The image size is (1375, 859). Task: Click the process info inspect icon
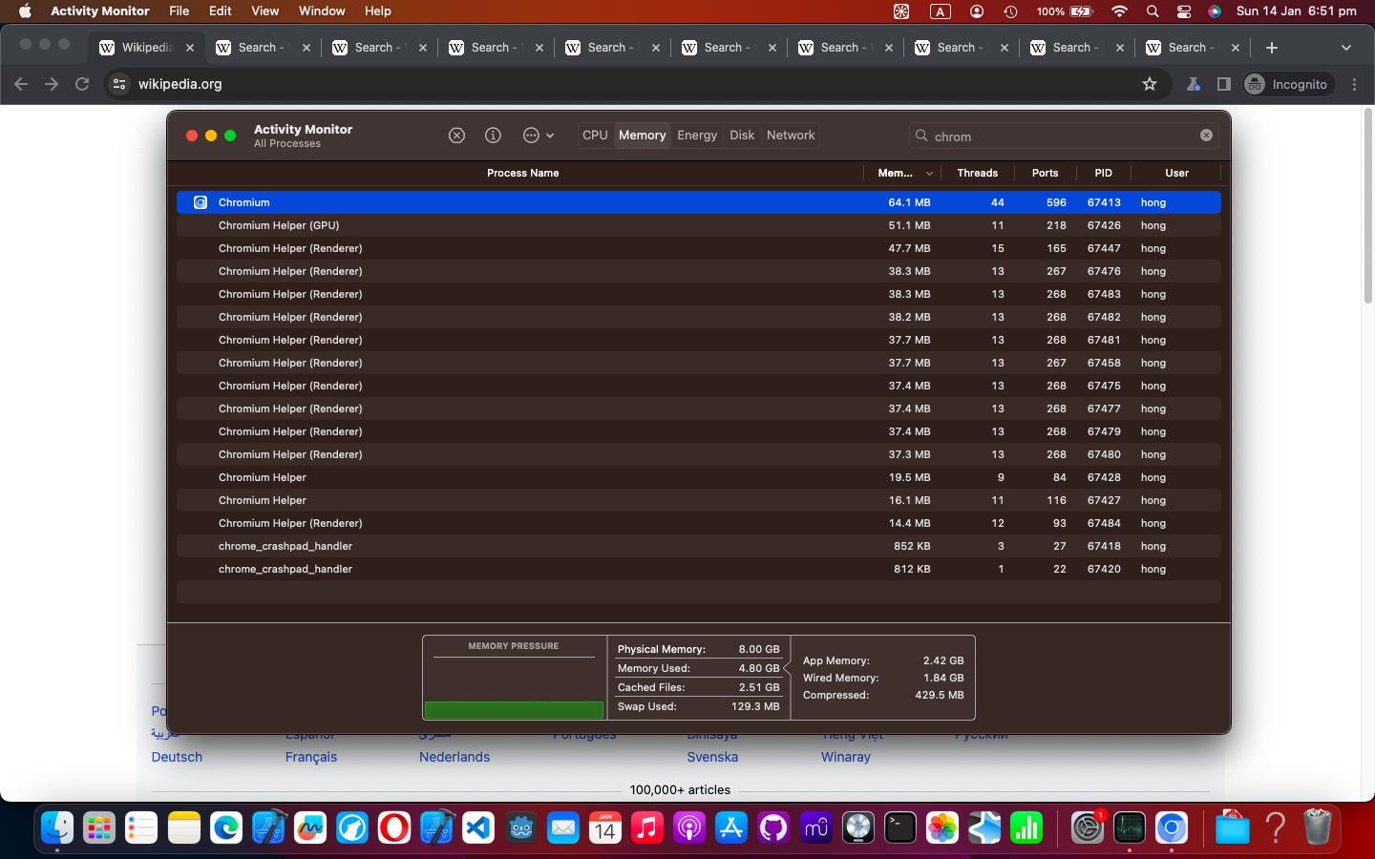click(493, 136)
